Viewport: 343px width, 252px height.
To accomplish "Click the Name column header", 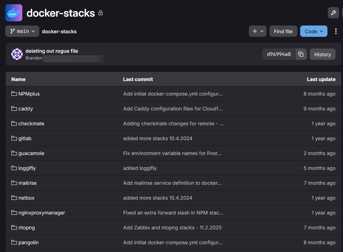I will tap(18, 79).
